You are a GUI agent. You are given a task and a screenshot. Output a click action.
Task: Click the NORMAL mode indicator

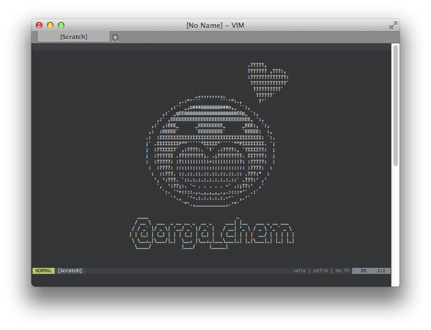(44, 271)
